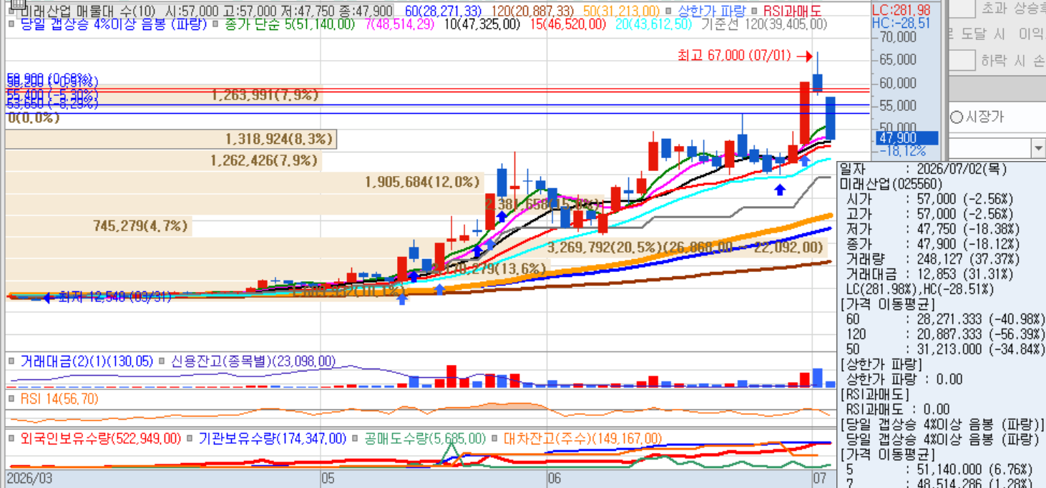This screenshot has width=1046, height=488.
Task: Open the dropdown arrow below 시장가
Action: tap(1038, 148)
